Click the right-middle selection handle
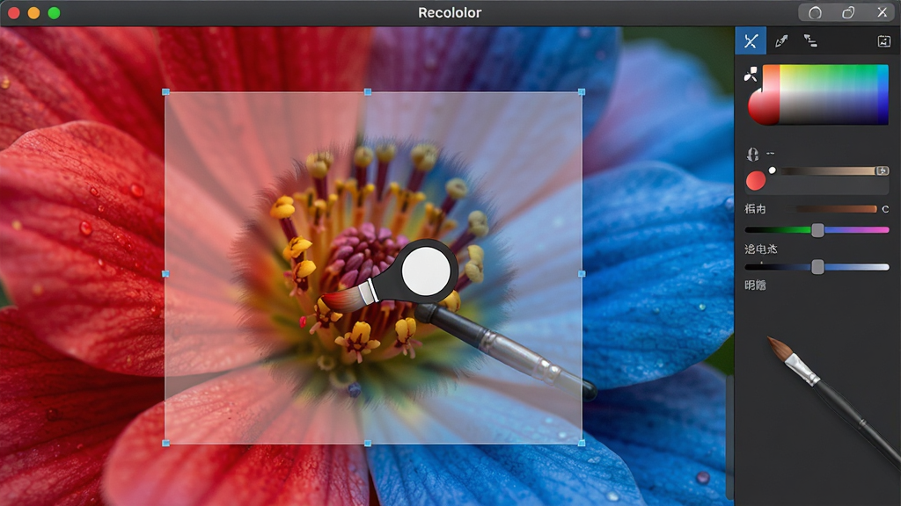This screenshot has width=901, height=506. 582,274
